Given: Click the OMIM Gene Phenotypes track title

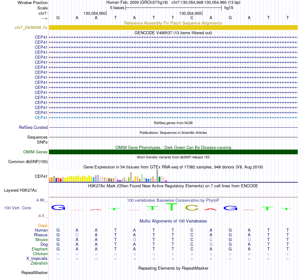Looking at the screenshot, I should click(173, 147).
